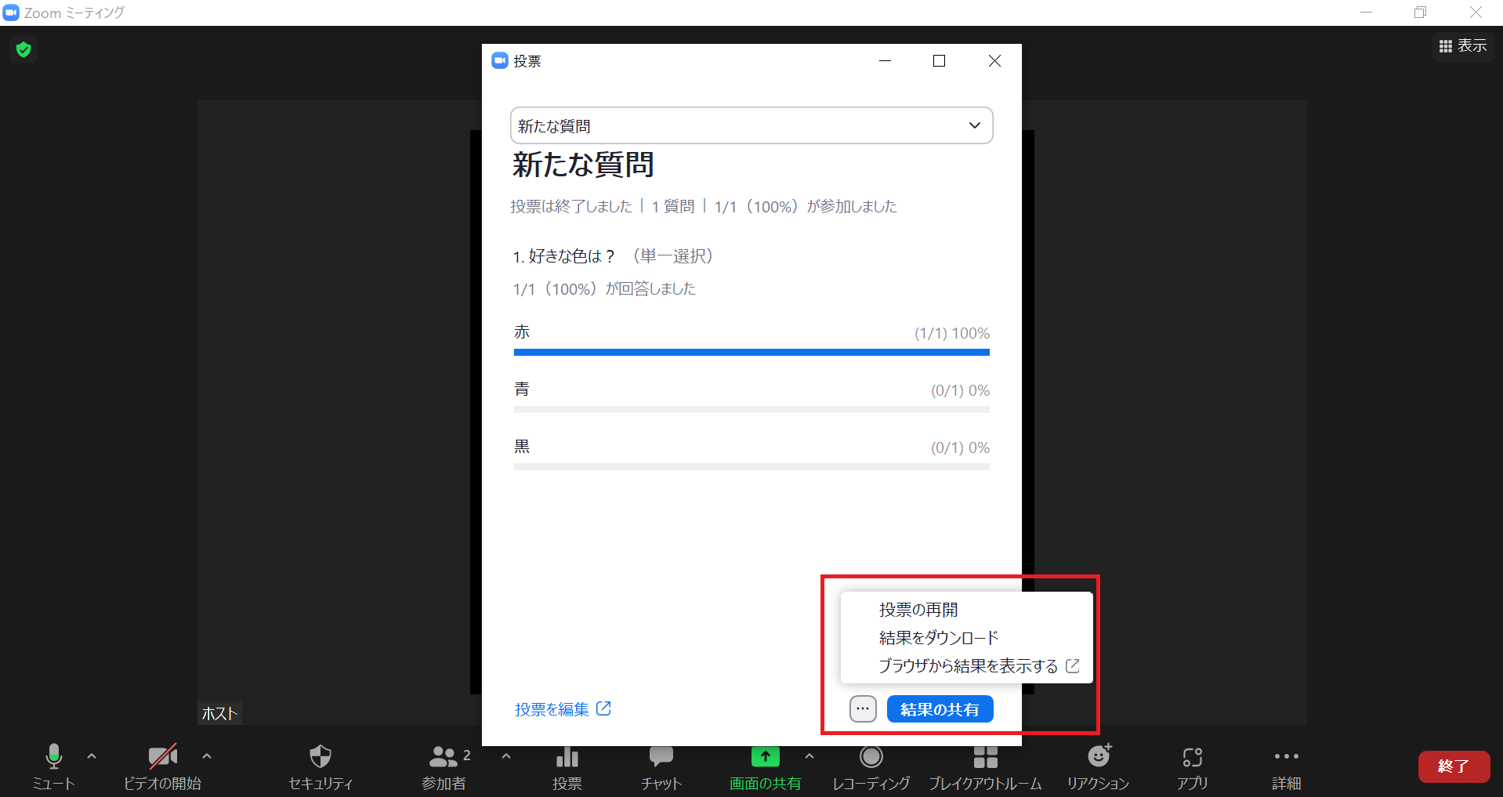Start video with the camera button
The image size is (1503, 797).
162,766
